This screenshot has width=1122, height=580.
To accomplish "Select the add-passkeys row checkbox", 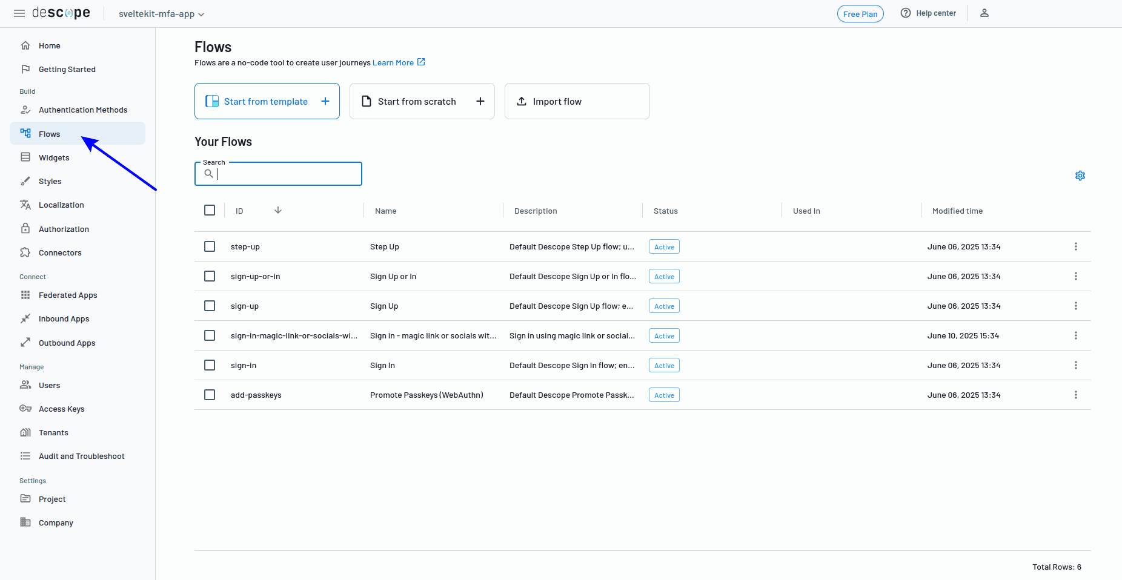I will coord(210,395).
